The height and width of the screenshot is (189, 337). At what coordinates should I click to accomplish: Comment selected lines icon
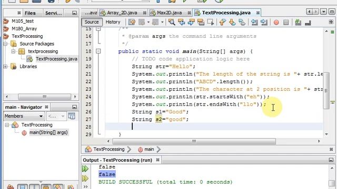tap(298, 22)
